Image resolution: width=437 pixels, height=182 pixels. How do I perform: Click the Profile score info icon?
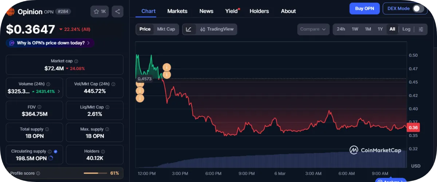[x=38, y=174]
